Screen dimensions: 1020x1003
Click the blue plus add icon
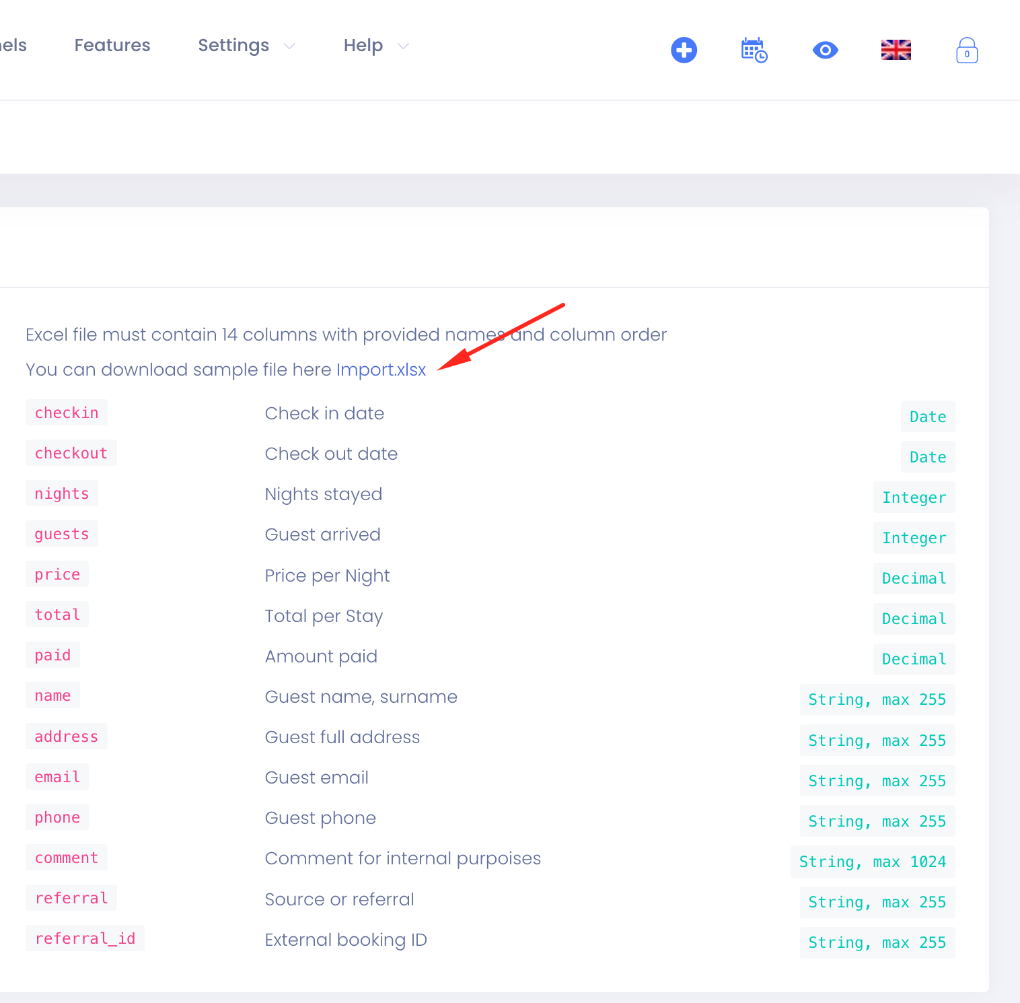coord(684,50)
